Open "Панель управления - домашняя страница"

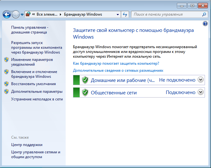tap(30, 30)
